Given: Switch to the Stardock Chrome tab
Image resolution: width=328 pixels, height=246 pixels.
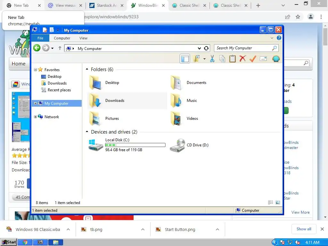Looking at the screenshot, I should click(107, 5).
